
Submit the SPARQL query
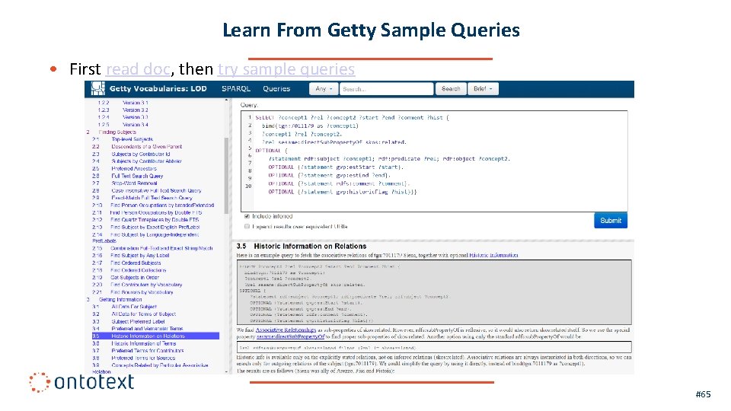[610, 221]
